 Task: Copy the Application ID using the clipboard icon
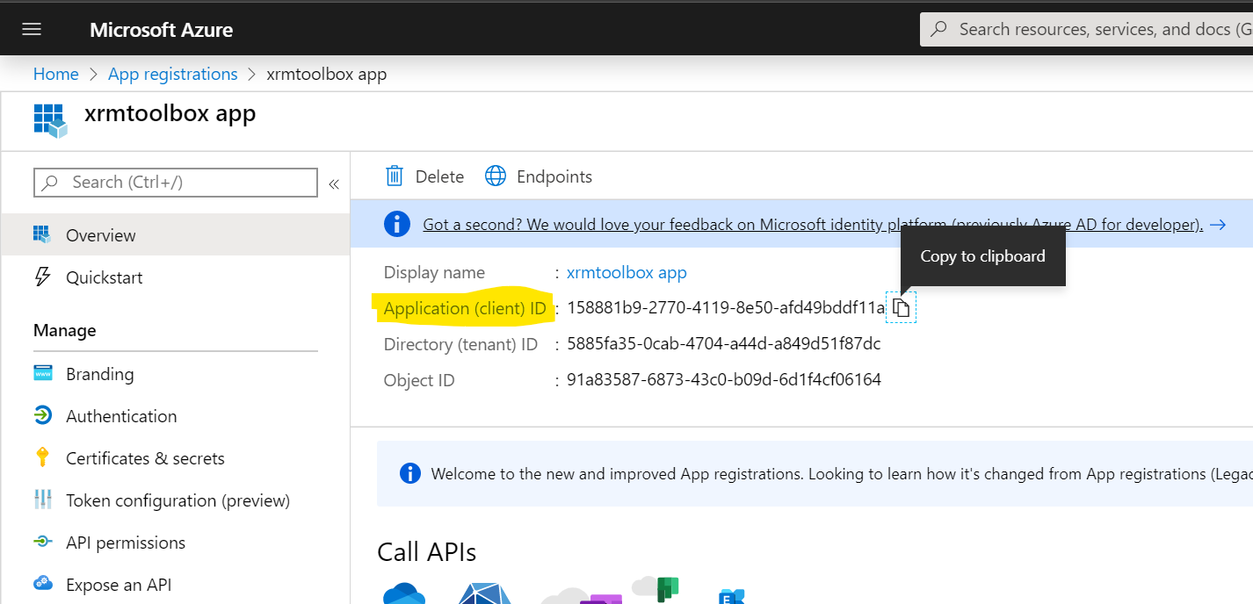(902, 307)
